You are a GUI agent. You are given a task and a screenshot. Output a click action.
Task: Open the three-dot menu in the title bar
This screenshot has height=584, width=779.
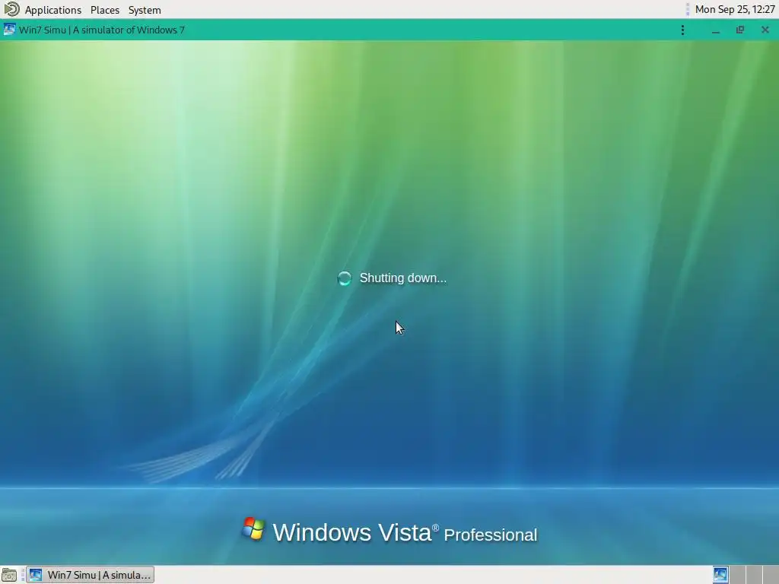click(682, 30)
